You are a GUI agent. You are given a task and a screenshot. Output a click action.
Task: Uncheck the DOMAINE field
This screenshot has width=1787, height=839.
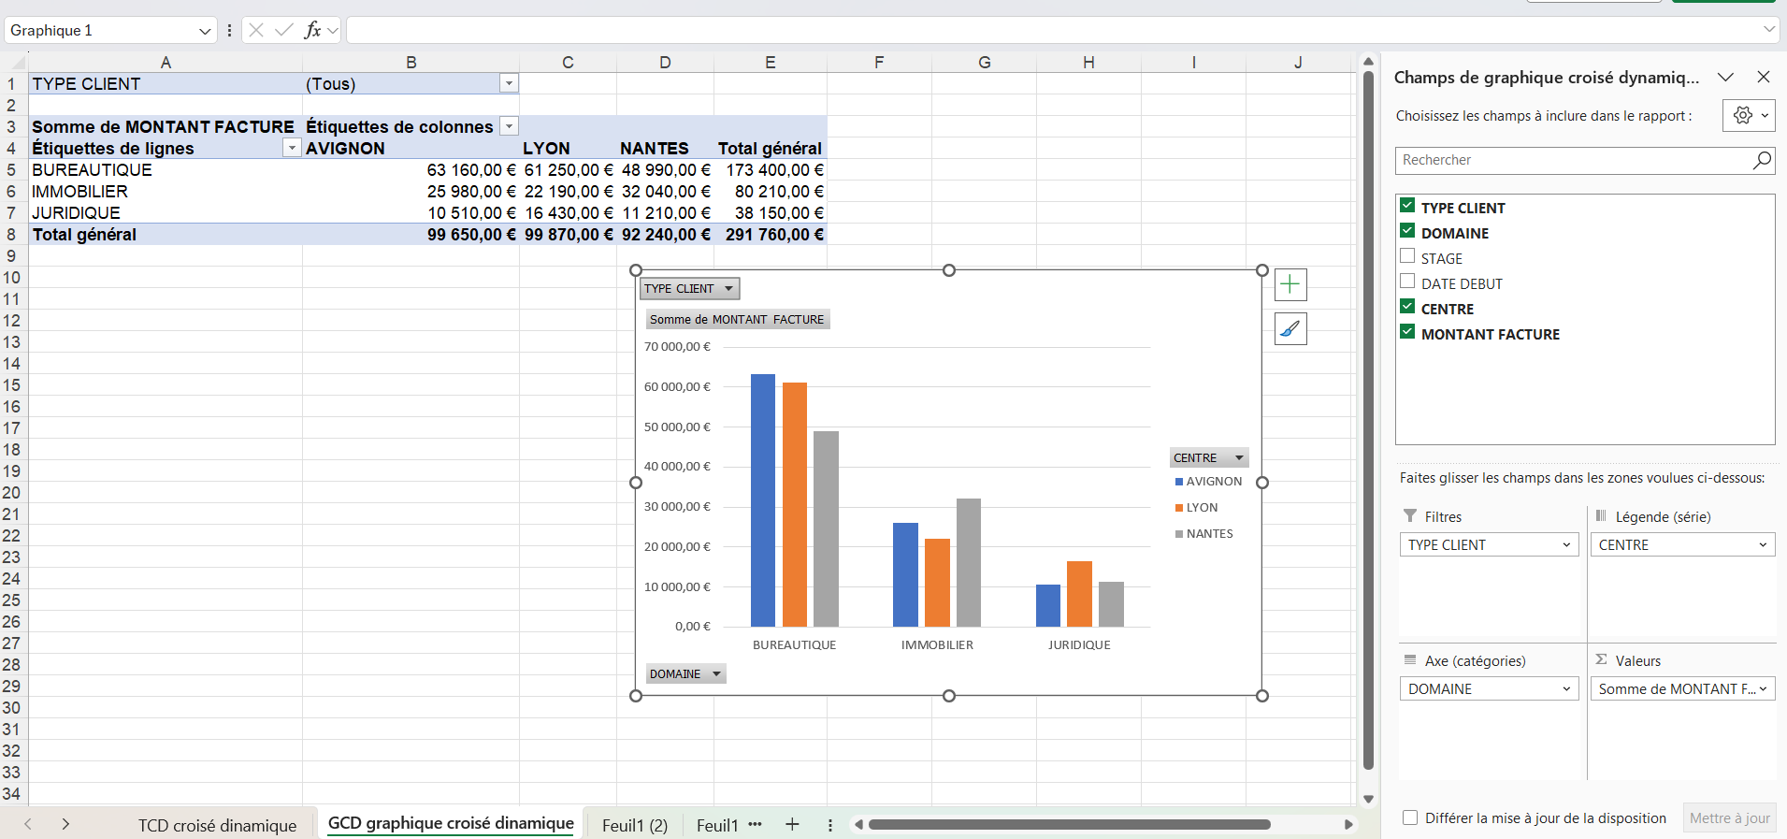click(1407, 231)
